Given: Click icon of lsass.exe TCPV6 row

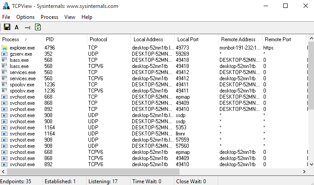Looking at the screenshot, I should [4, 66].
